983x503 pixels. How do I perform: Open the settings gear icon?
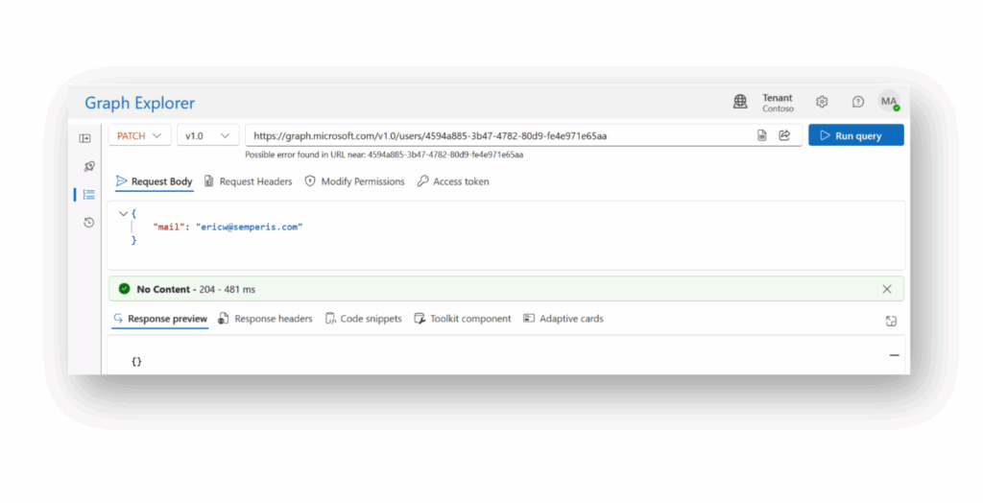pos(822,102)
